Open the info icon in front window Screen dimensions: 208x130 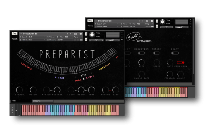pyautogui.click(x=81, y=34)
